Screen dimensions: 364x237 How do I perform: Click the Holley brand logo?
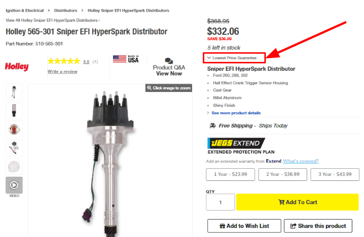point(17,67)
